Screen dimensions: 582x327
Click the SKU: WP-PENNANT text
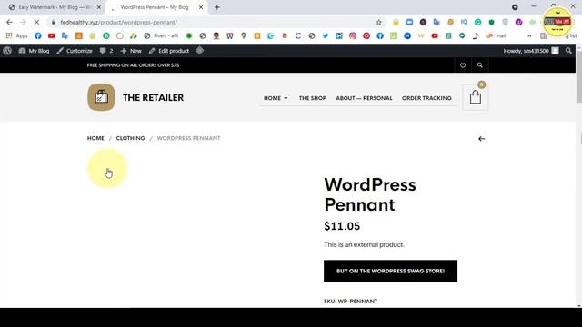350,301
